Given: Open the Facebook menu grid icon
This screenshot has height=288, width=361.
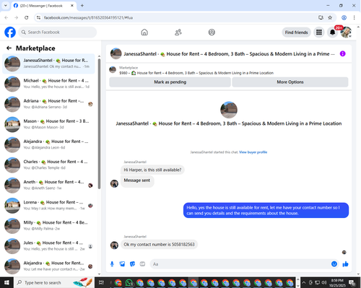Looking at the screenshot, I should point(319,32).
